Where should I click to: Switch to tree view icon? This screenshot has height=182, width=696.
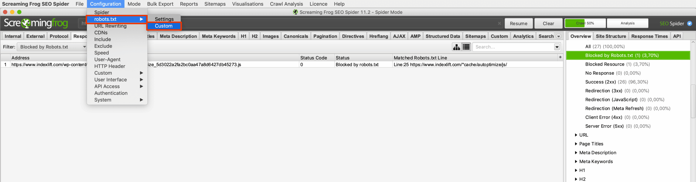coord(456,47)
